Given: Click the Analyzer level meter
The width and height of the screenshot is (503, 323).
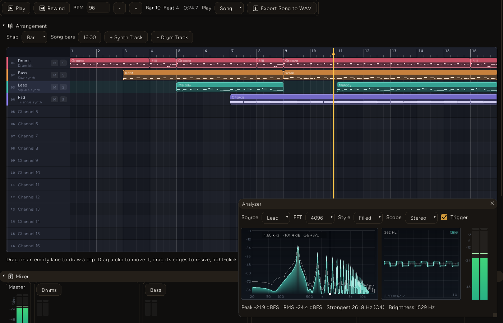Looking at the screenshot, I should click(480, 263).
